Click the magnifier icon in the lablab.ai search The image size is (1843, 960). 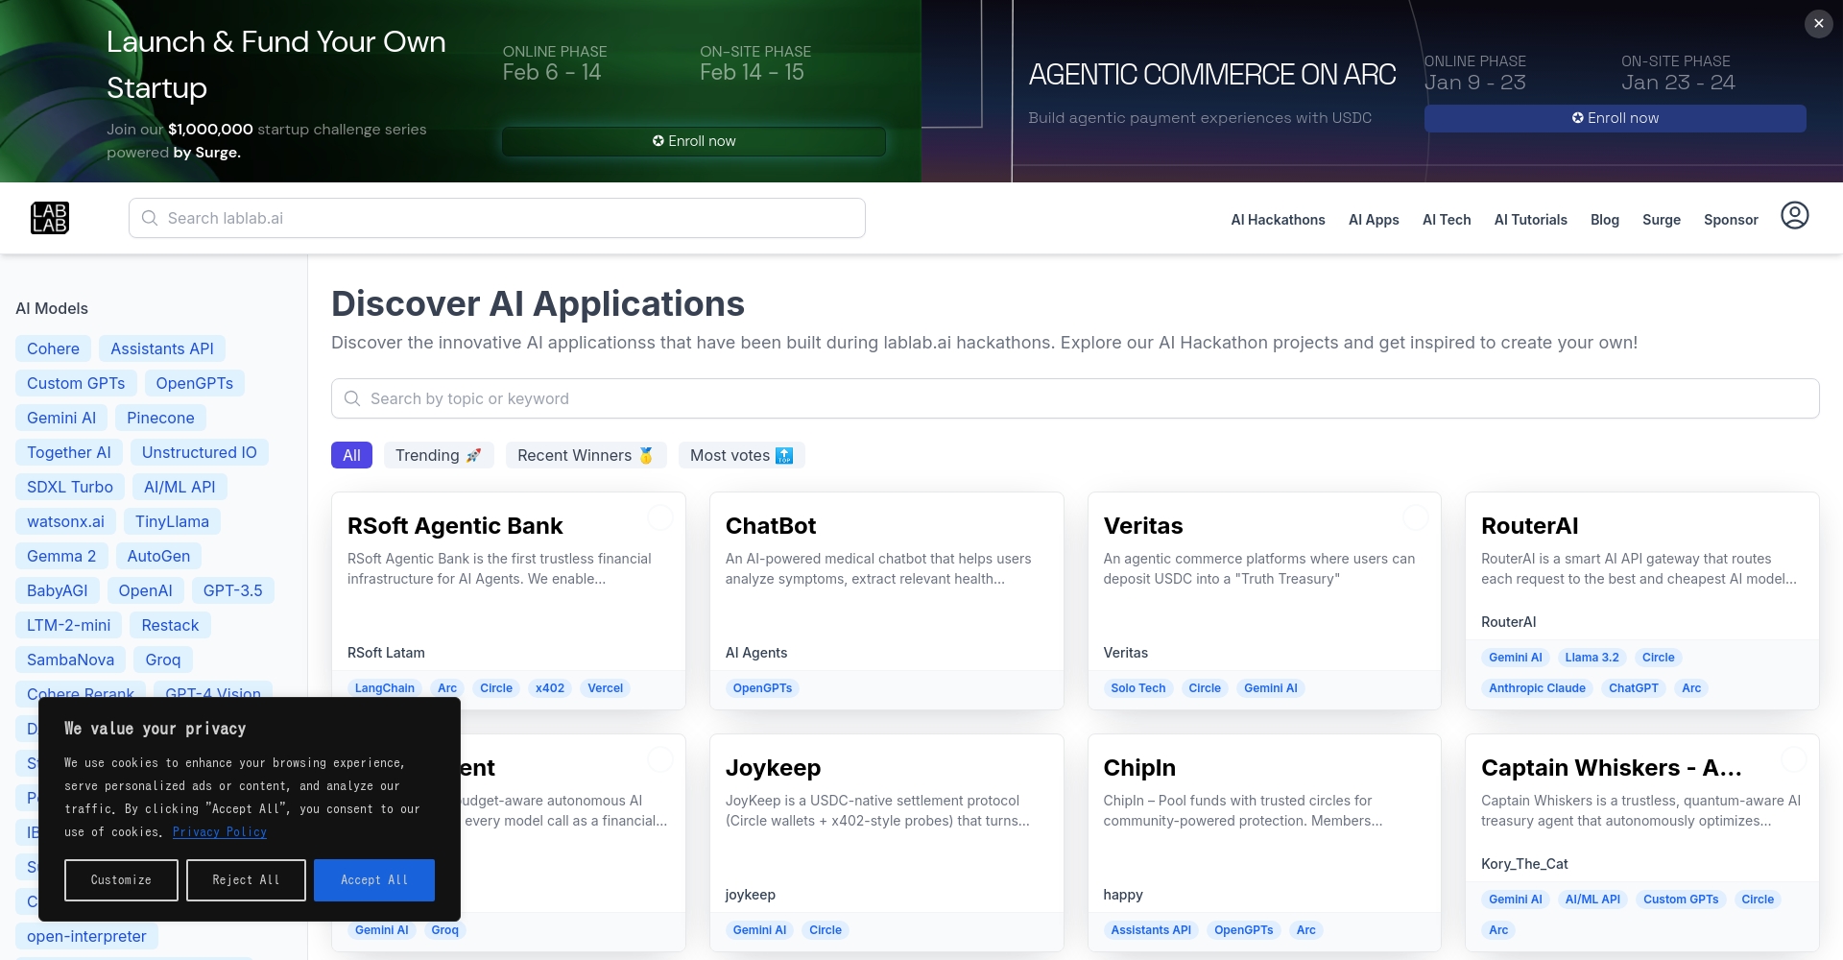[150, 218]
